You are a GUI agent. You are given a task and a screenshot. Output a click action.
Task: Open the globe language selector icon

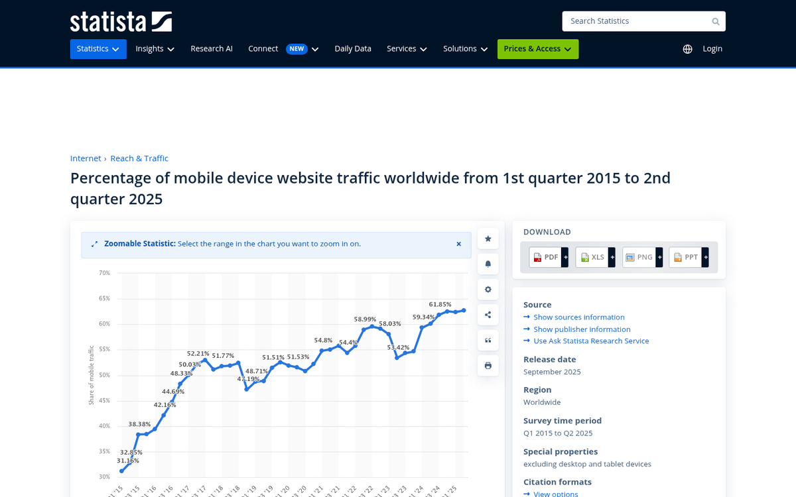pos(687,48)
